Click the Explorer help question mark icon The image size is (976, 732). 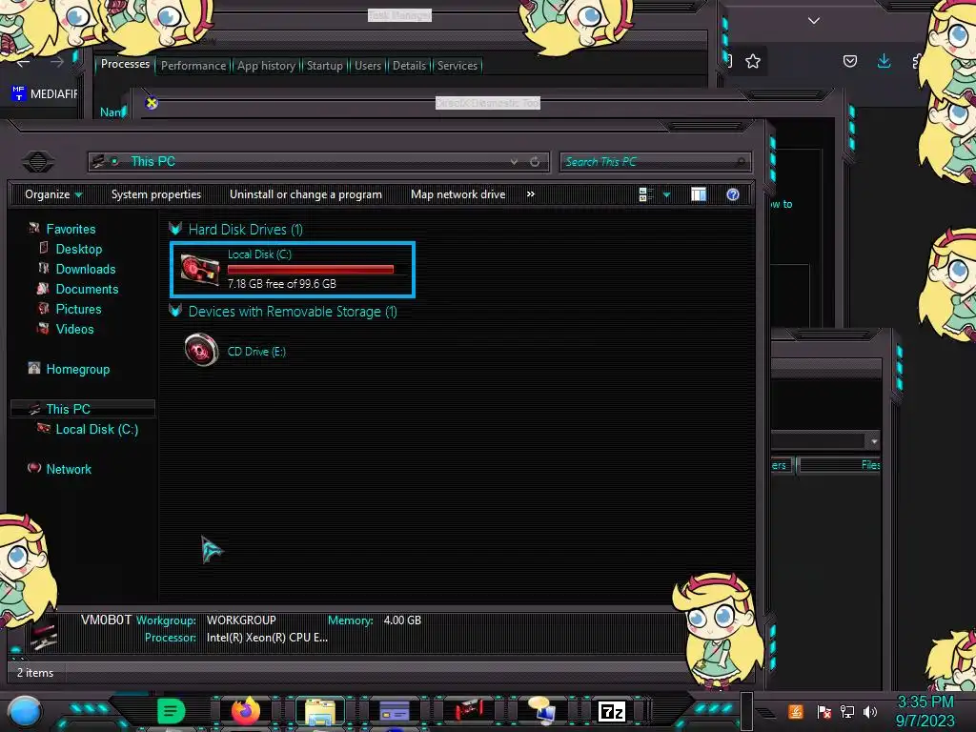(x=733, y=194)
